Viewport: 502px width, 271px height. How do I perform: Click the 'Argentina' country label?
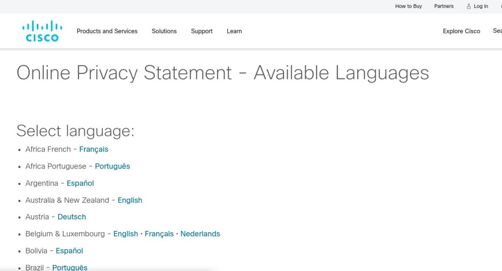pos(42,183)
